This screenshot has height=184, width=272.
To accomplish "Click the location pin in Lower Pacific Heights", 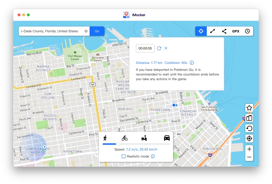I will [x=45, y=147].
